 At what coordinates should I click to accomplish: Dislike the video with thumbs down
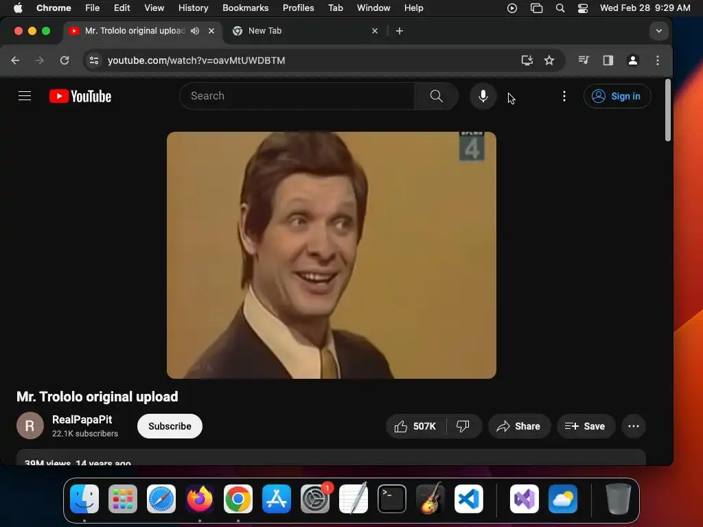pos(463,426)
